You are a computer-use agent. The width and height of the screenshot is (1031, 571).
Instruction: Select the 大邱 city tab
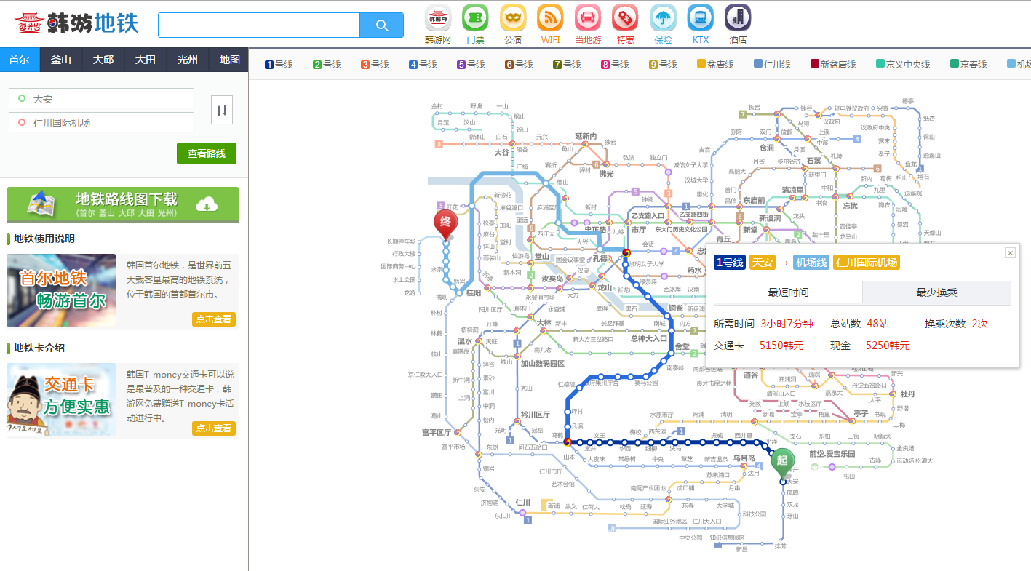pos(103,60)
